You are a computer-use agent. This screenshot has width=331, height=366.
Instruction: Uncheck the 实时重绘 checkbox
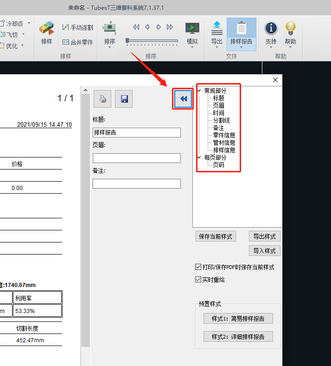click(198, 280)
